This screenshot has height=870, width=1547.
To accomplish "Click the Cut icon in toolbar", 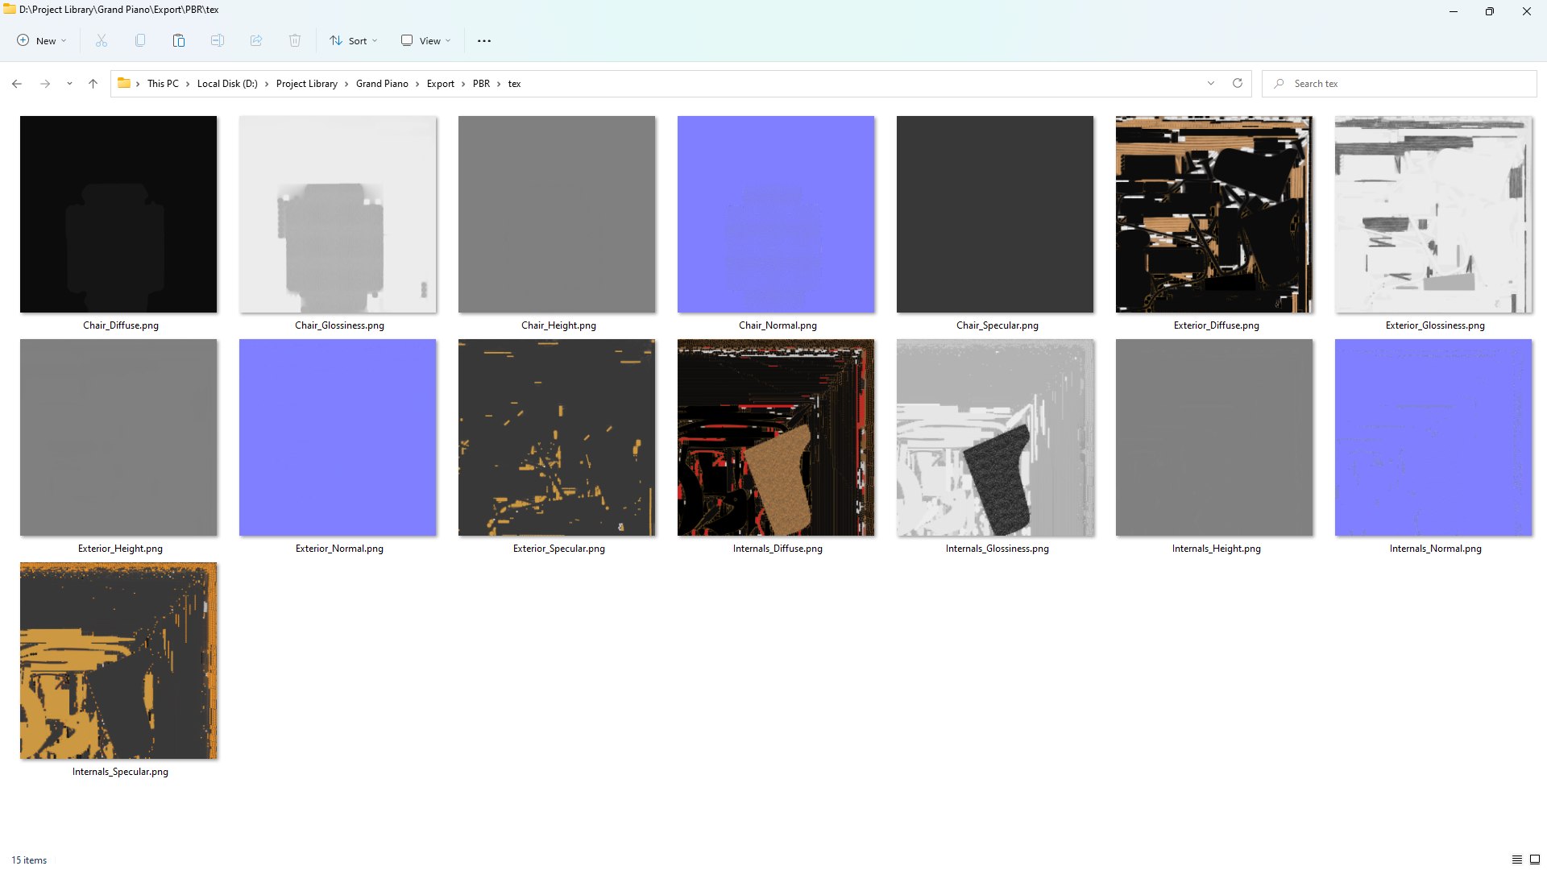I will coord(102,40).
